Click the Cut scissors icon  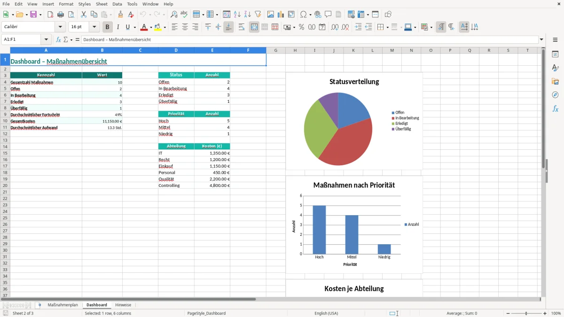pos(83,15)
